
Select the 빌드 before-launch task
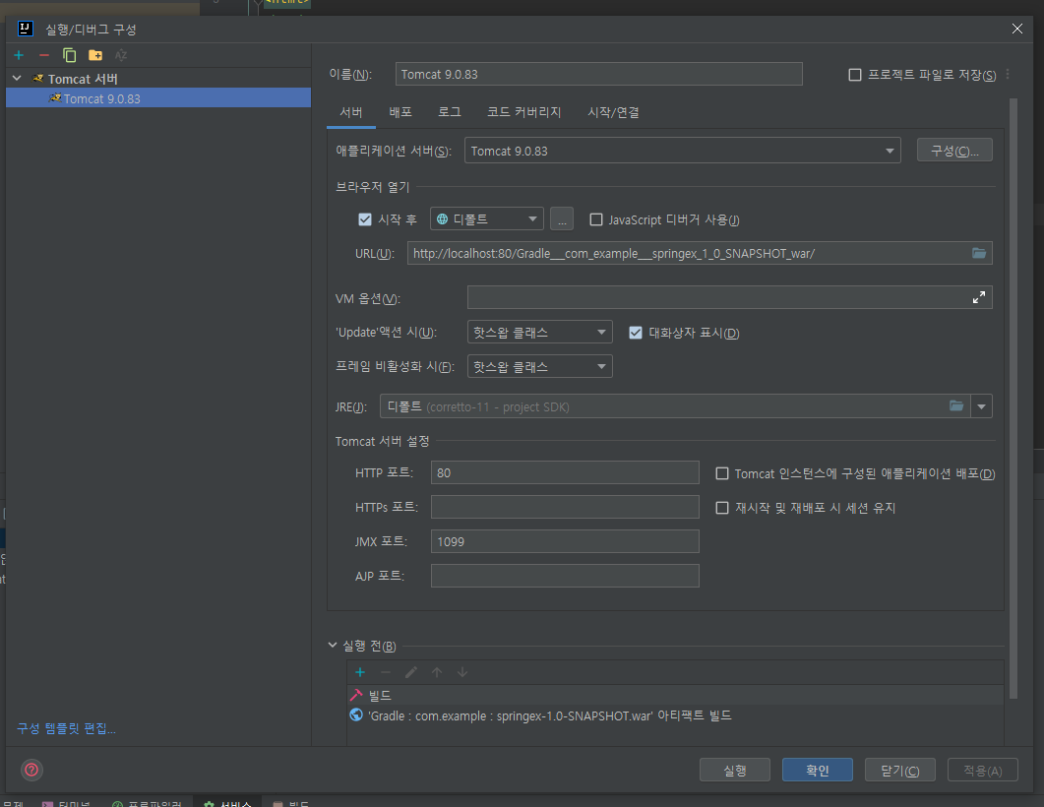tap(675, 695)
